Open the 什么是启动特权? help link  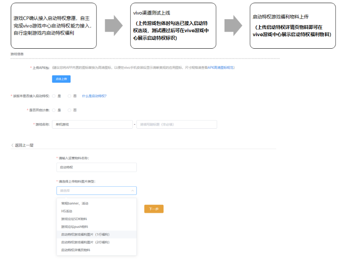coord(94,96)
